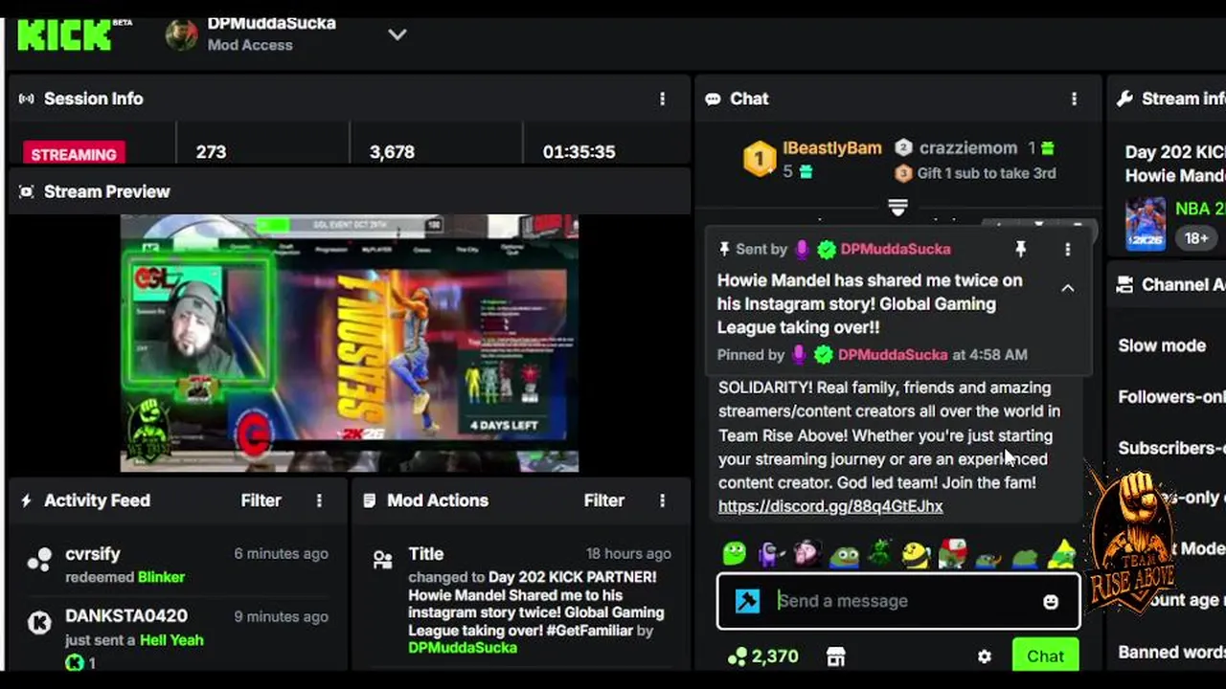The image size is (1226, 689).
Task: Click the Title mod action heading
Action: click(x=426, y=554)
